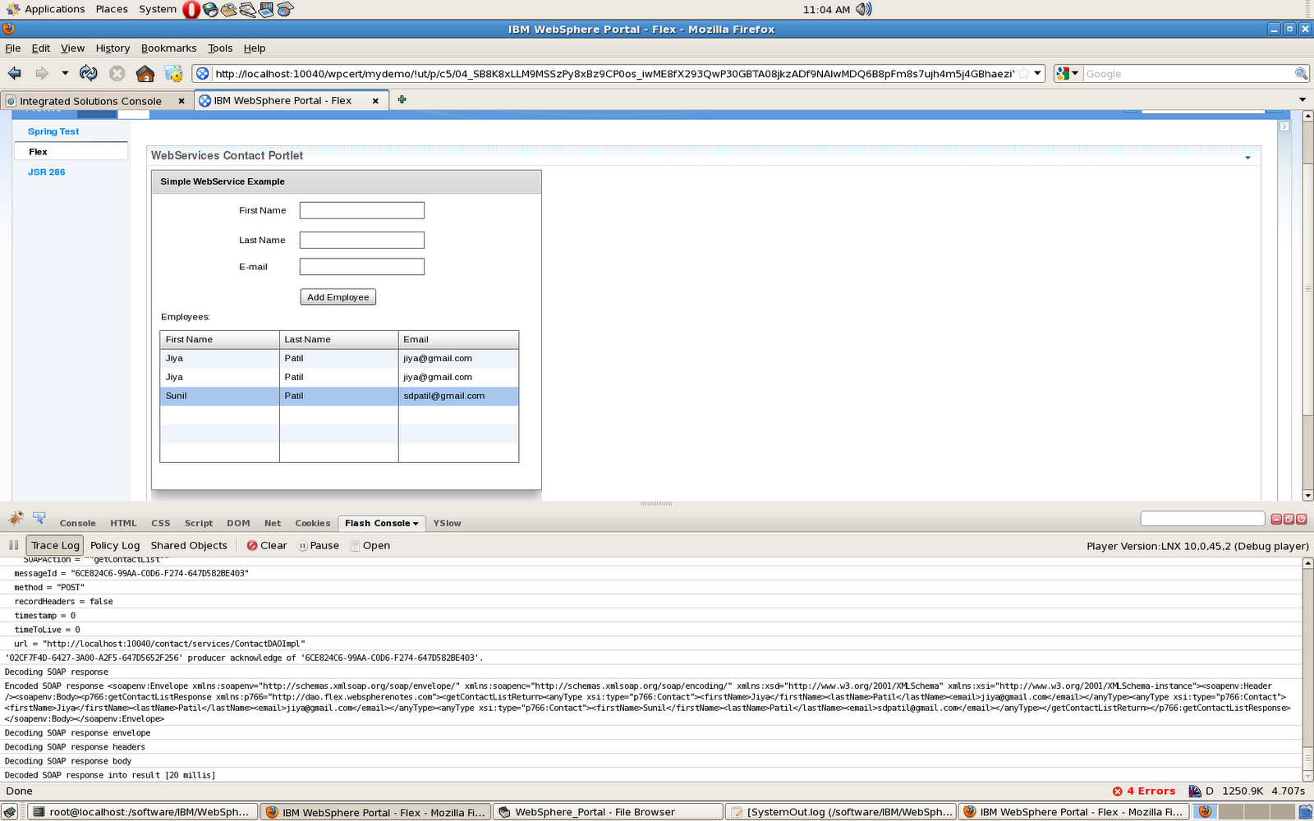The height and width of the screenshot is (821, 1314).
Task: Select the Trace Log button
Action: pos(55,545)
